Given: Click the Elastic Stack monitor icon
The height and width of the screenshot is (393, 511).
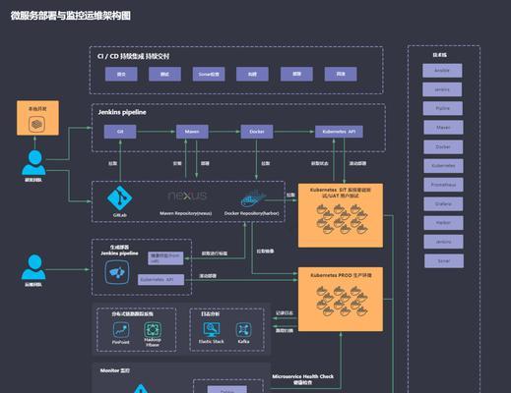Looking at the screenshot, I should click(212, 330).
